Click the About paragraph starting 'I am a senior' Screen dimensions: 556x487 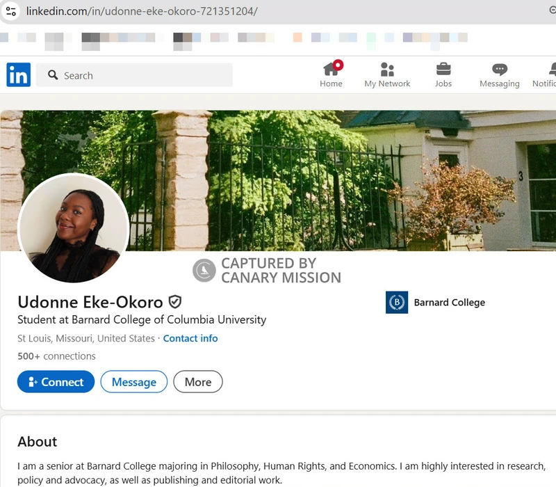pyautogui.click(x=281, y=473)
